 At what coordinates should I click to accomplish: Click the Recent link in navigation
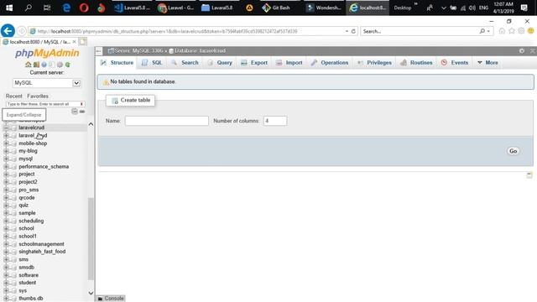pyautogui.click(x=14, y=96)
